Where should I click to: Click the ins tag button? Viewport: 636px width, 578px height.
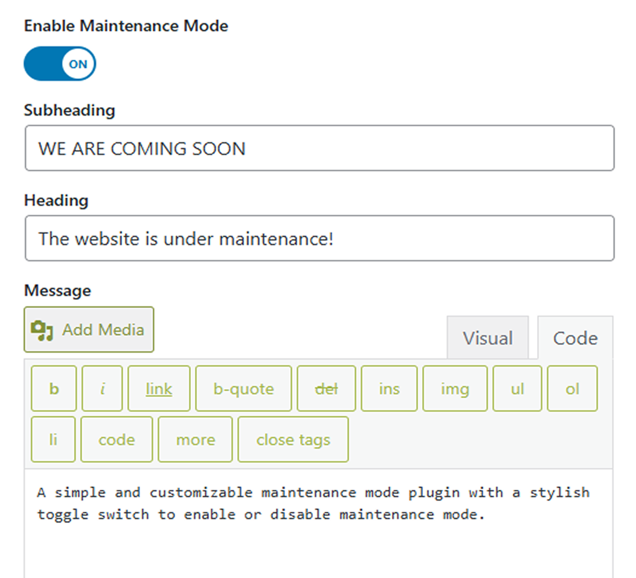tap(389, 388)
